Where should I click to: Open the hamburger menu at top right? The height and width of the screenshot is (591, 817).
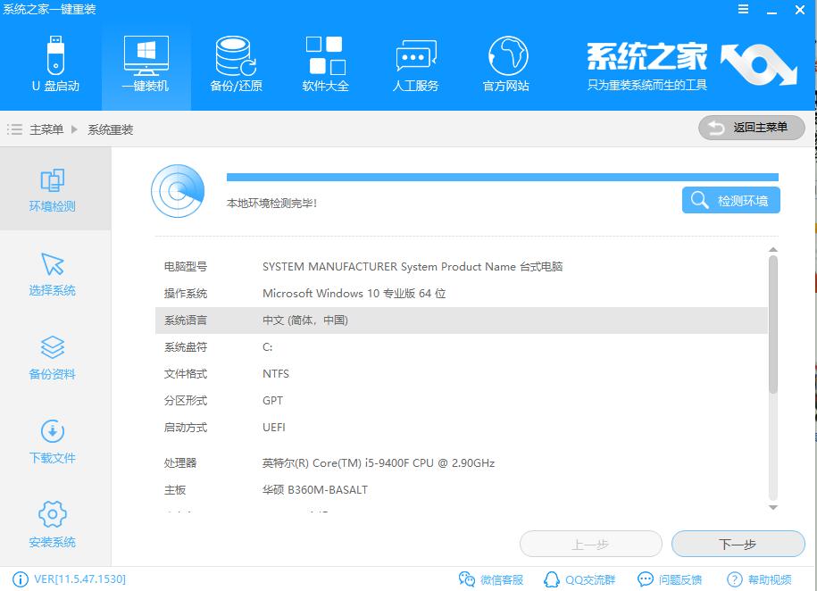(744, 9)
